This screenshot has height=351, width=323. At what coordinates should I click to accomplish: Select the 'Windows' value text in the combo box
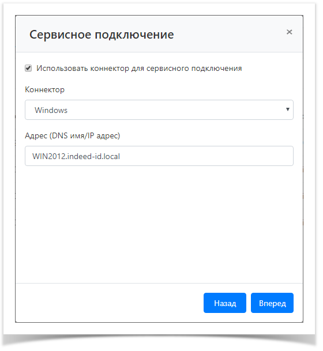pyautogui.click(x=51, y=110)
